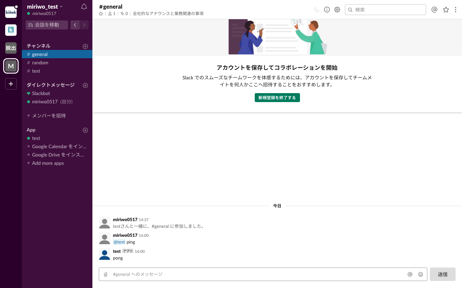Screen dimensions: 462x288
Task: Start a call from the channel header phone icon
Action: click(316, 10)
